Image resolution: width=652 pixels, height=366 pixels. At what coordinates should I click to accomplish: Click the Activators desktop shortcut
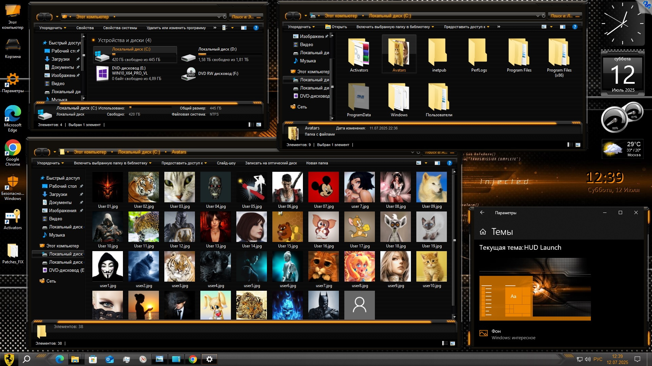point(13,217)
